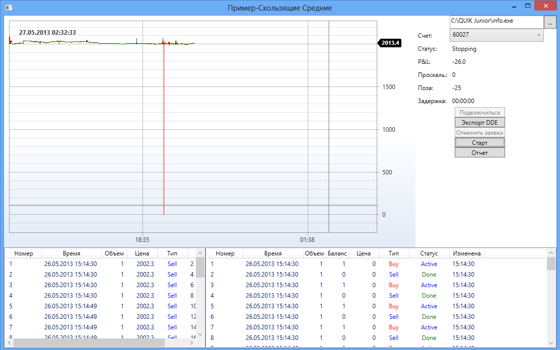This screenshot has width=560, height=350.
Task: Maximize the application window
Action: pos(527,6)
